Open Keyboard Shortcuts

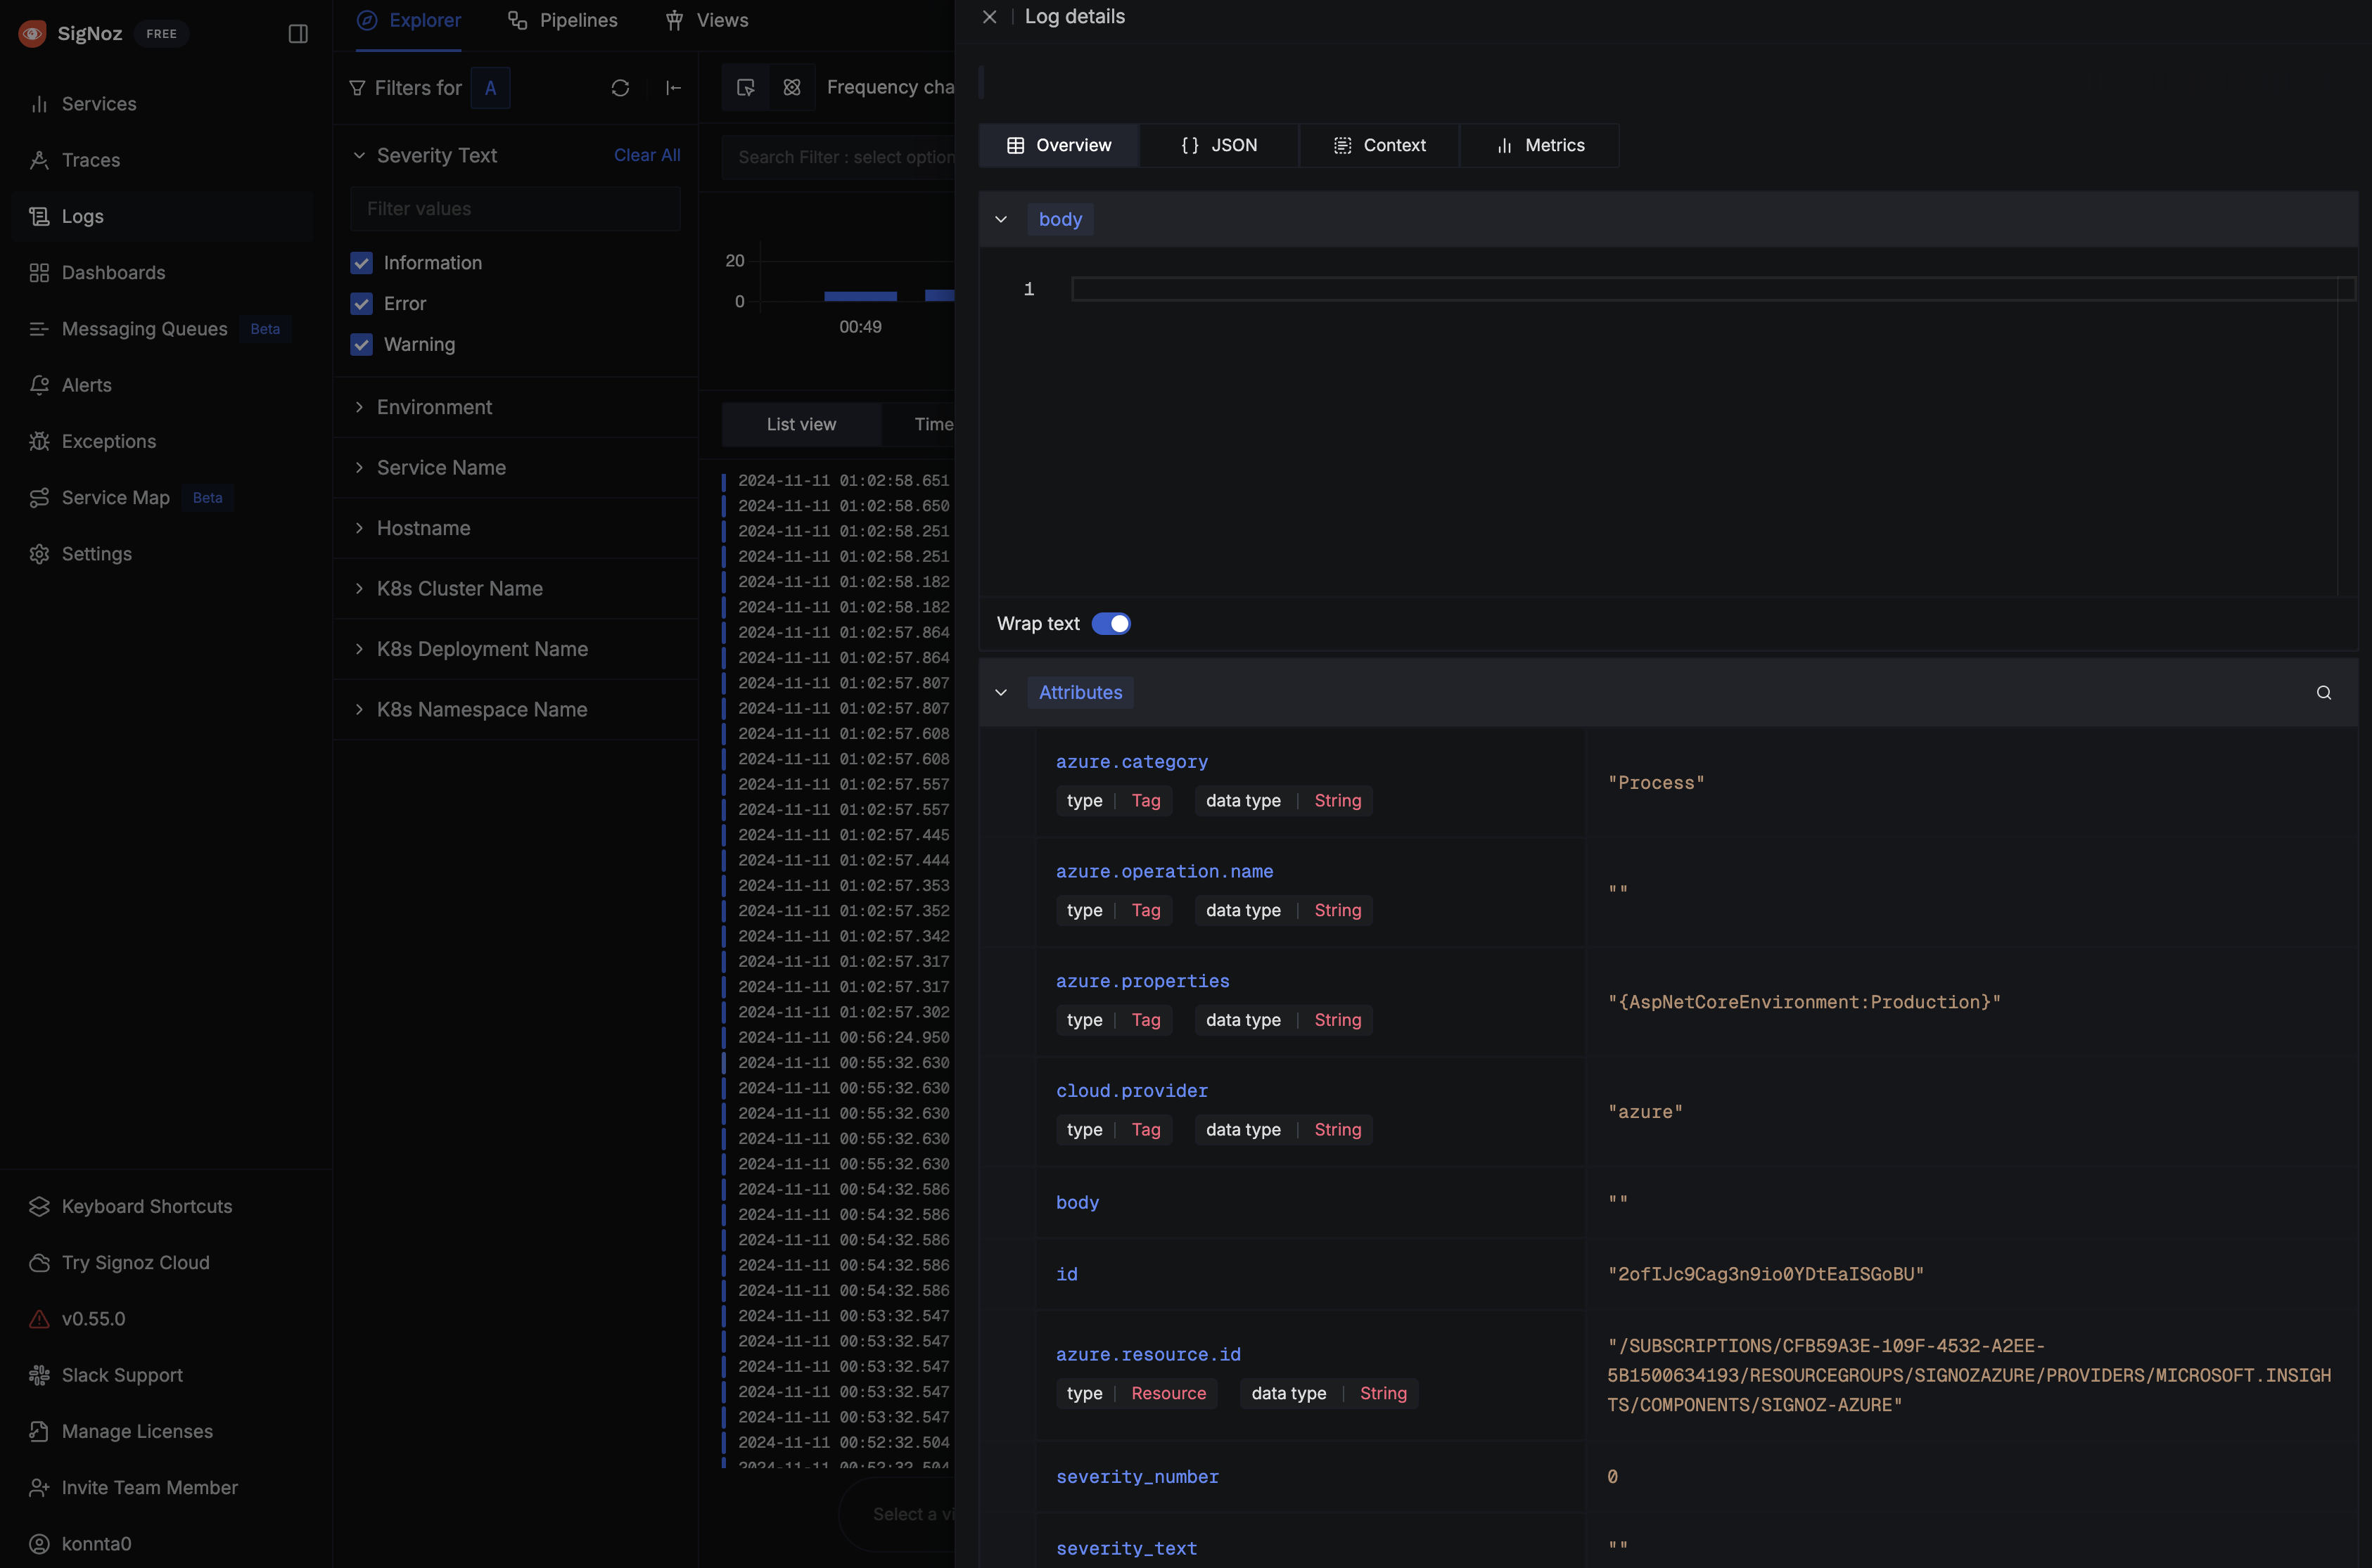click(146, 1206)
